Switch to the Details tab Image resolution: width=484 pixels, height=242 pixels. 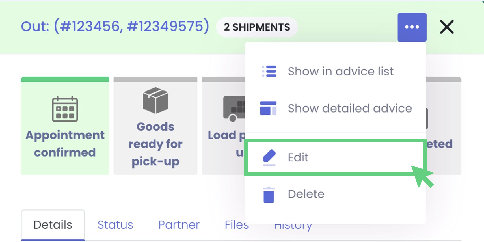53,225
